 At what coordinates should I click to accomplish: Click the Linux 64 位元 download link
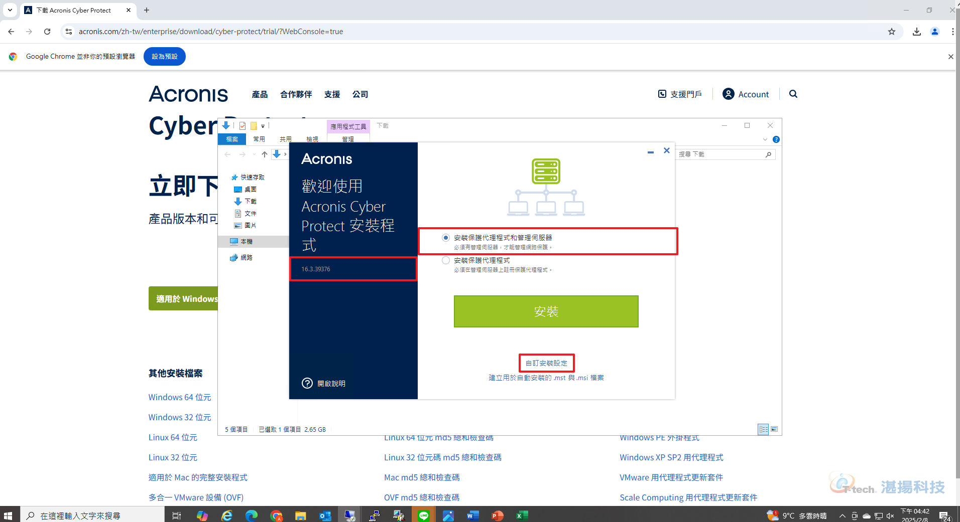click(173, 437)
